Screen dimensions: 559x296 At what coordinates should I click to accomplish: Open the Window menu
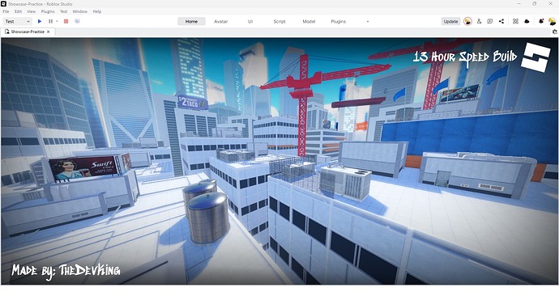tap(80, 11)
